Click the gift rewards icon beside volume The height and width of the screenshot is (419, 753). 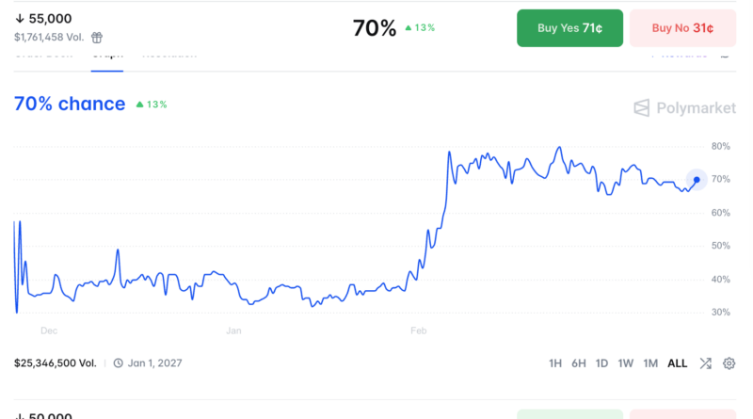pyautogui.click(x=97, y=38)
